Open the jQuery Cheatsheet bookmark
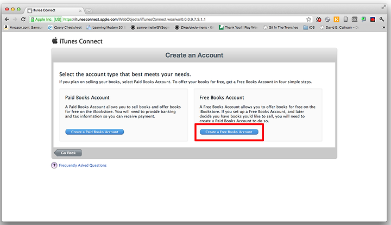The width and height of the screenshot is (391, 225). [x=65, y=27]
